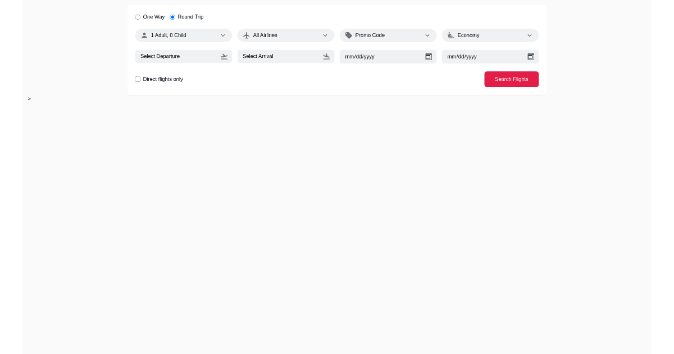
Task: Click the left sidebar arrow toggle
Action: (29, 99)
